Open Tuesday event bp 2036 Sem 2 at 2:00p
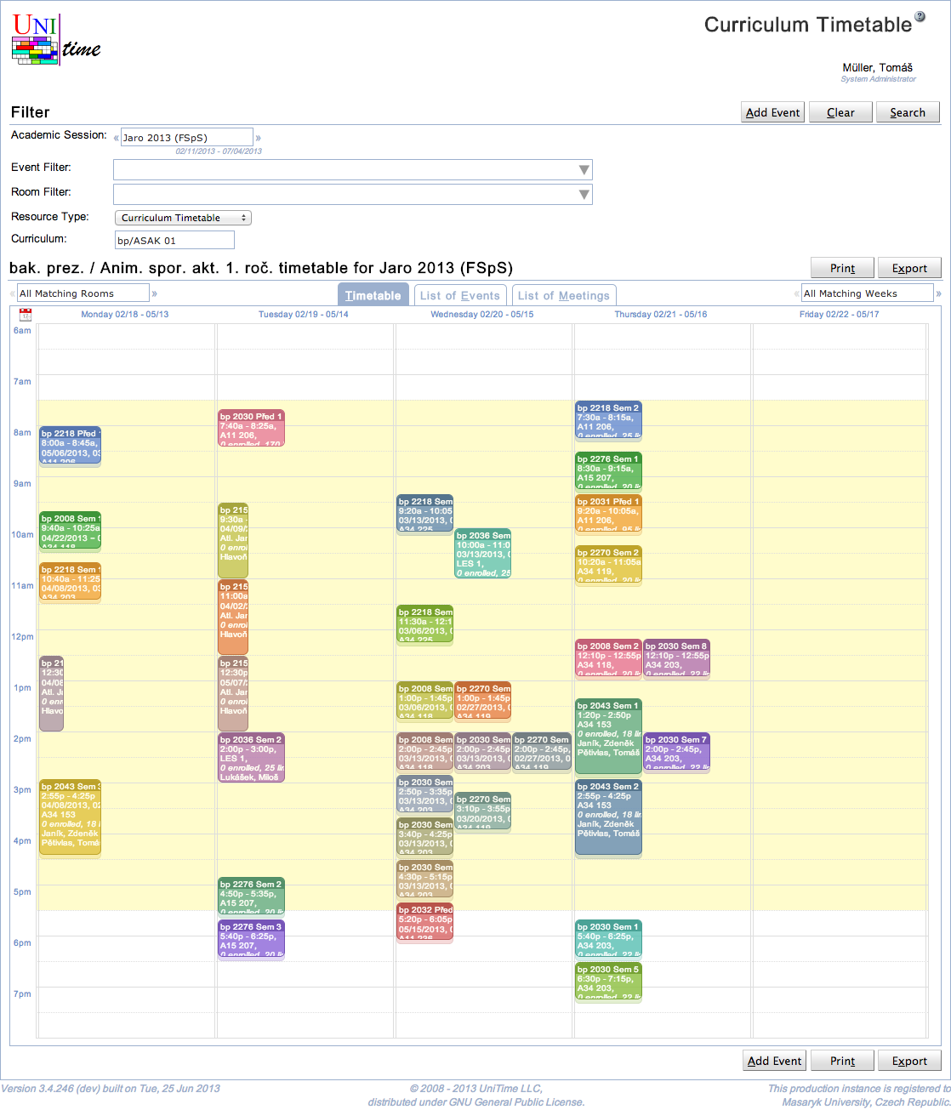This screenshot has height=1110, width=951. point(251,758)
